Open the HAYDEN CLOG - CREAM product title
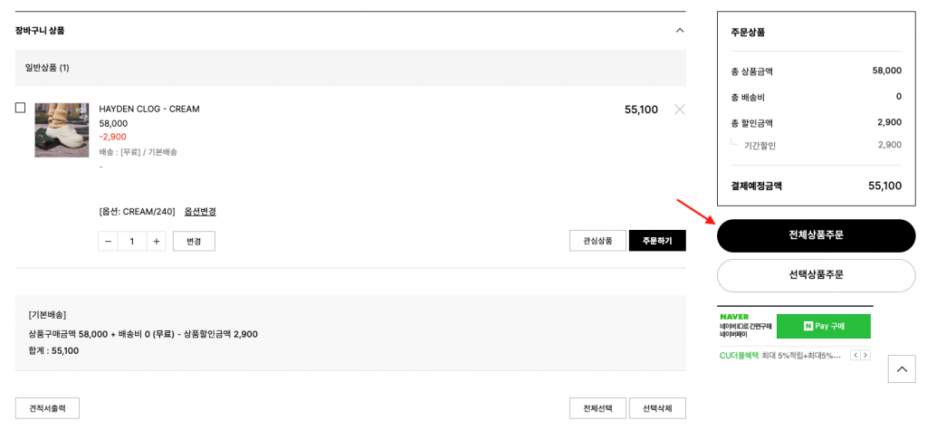Image resolution: width=927 pixels, height=430 pixels. 149,110
